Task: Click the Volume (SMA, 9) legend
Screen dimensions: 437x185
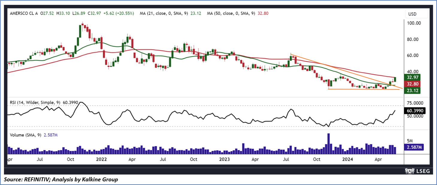Action: click(x=26, y=135)
